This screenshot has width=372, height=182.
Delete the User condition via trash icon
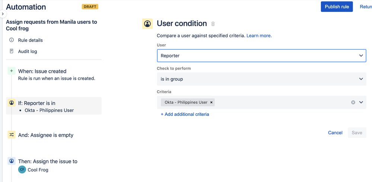213,24
